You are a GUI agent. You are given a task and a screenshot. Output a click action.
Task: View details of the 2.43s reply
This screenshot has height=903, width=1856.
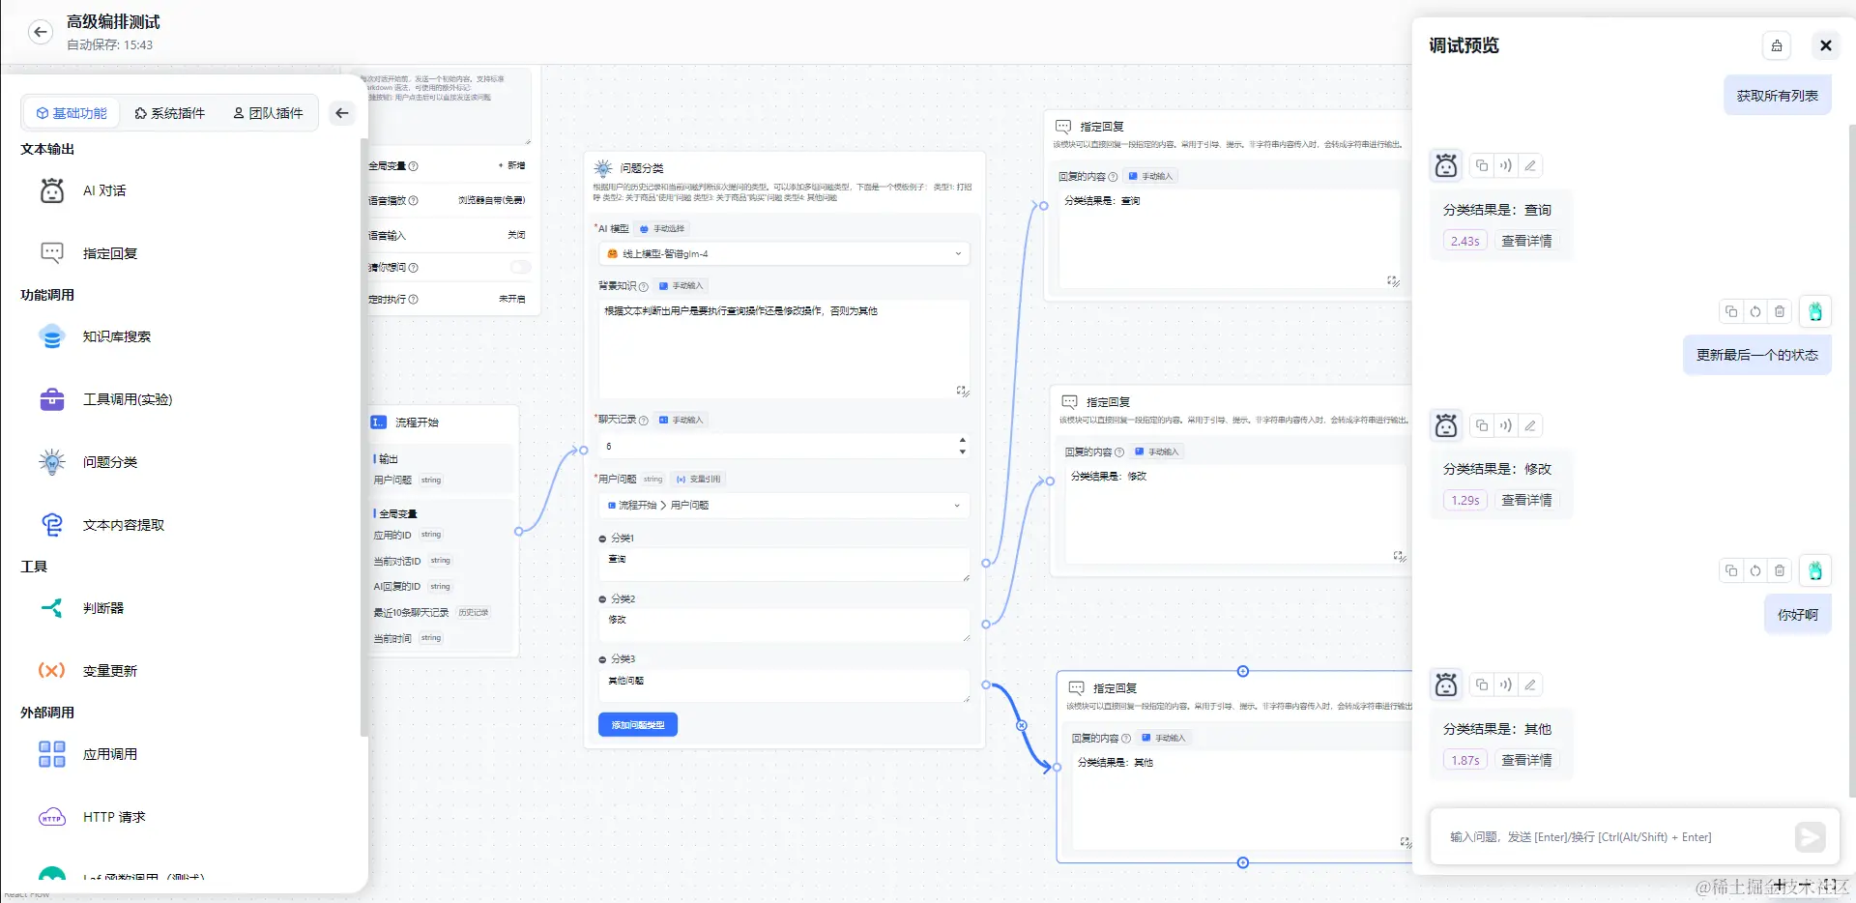tap(1526, 241)
